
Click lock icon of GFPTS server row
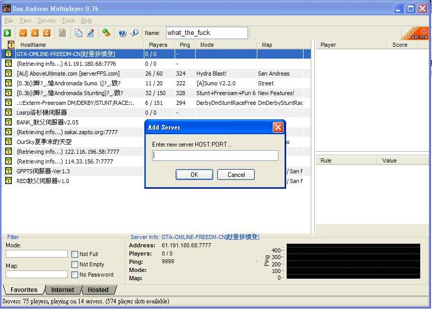pyautogui.click(x=9, y=171)
